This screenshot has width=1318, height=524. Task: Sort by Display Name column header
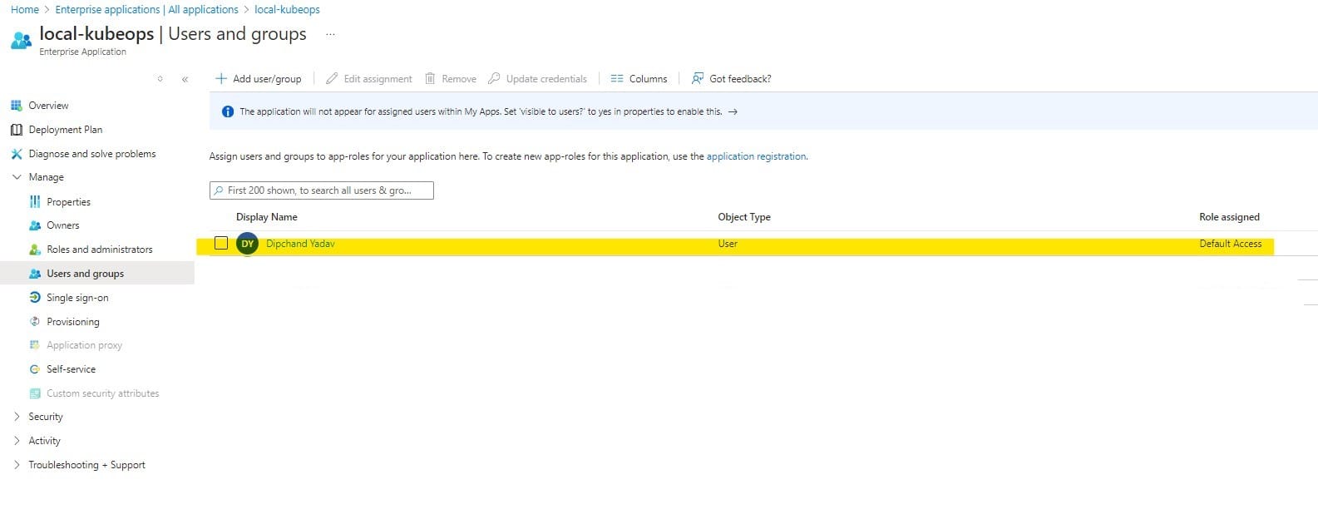pyautogui.click(x=267, y=217)
